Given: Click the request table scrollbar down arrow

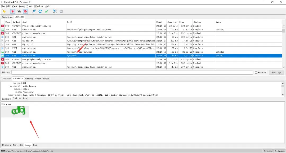Looking at the screenshot, I should (x=284, y=68).
